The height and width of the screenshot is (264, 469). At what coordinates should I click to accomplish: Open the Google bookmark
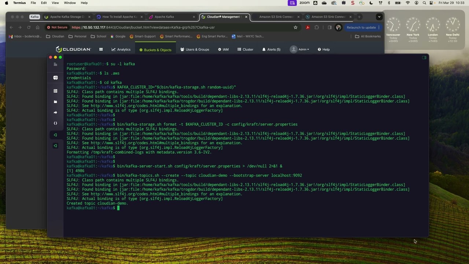pos(118,36)
